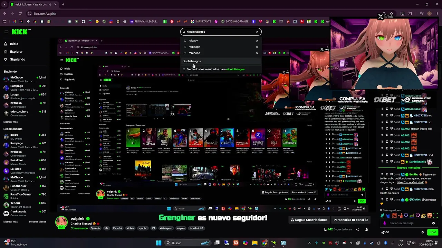Click the vtuber stream tag
Image resolution: width=442 pixels, height=248 pixels.
[130, 228]
